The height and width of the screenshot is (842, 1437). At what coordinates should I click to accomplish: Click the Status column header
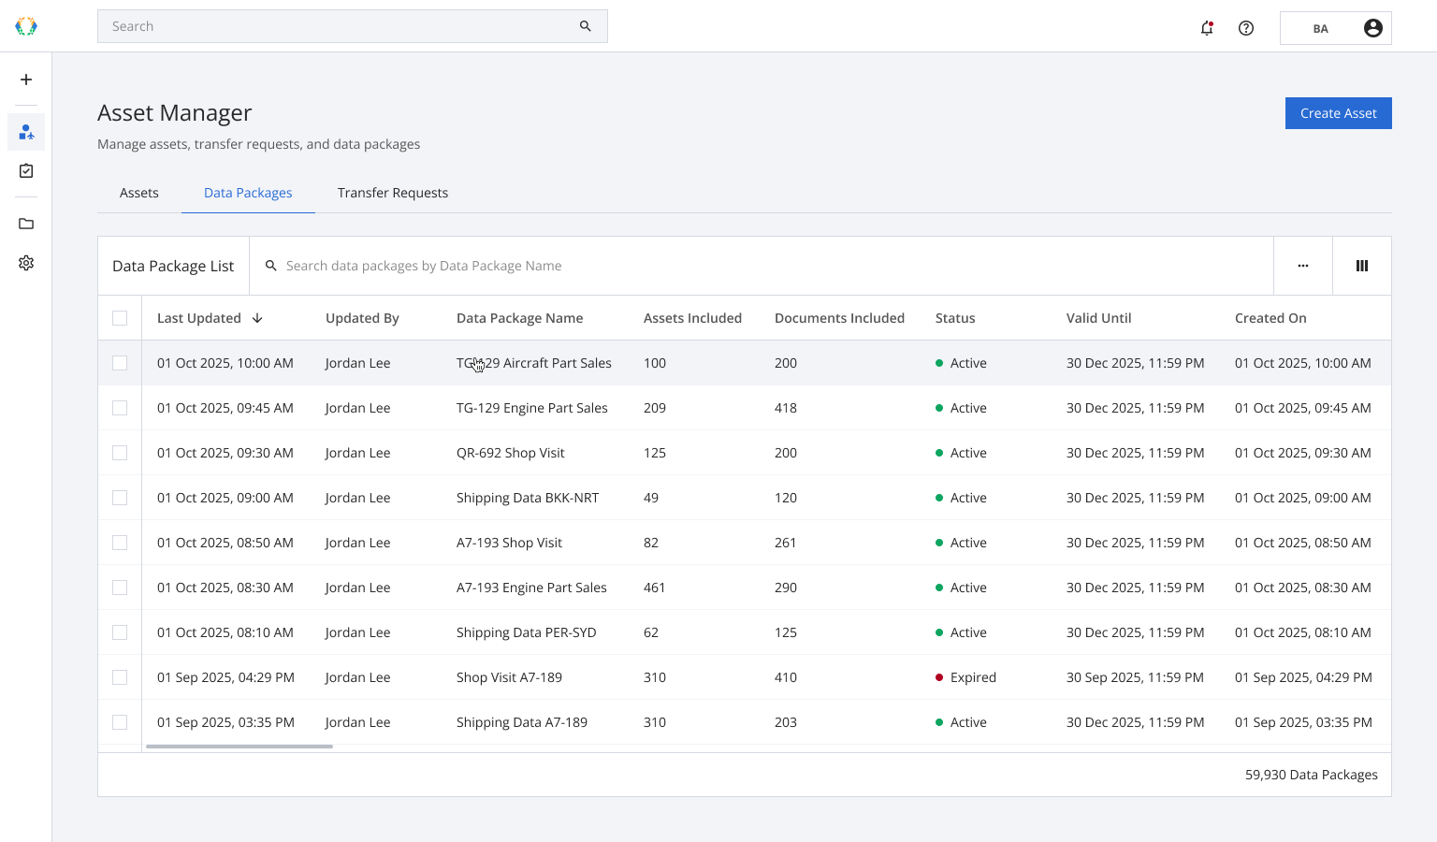tap(955, 318)
